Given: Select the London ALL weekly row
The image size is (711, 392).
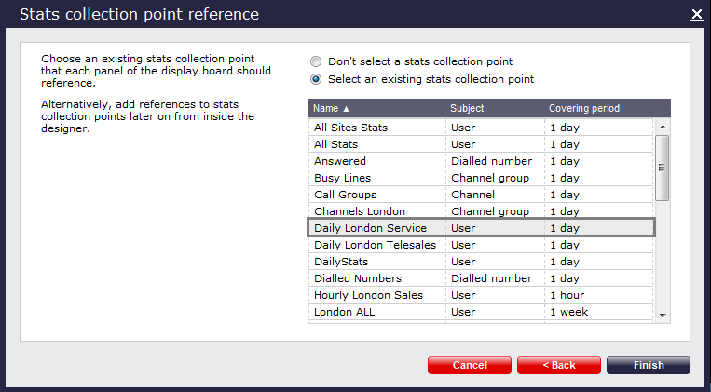Looking at the screenshot, I should pos(481,312).
